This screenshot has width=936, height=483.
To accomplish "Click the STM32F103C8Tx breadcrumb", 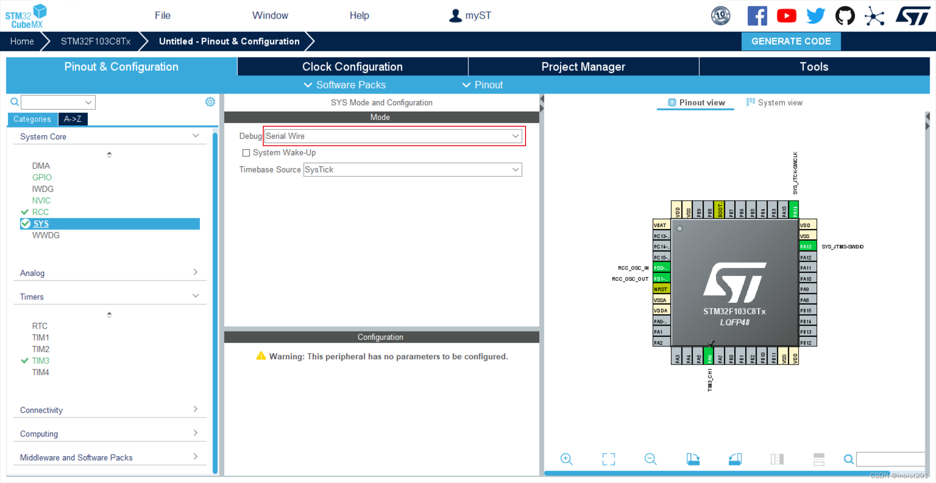I will pos(96,41).
